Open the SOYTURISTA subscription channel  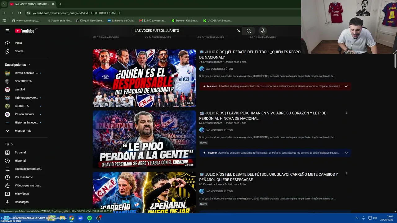pos(24,81)
